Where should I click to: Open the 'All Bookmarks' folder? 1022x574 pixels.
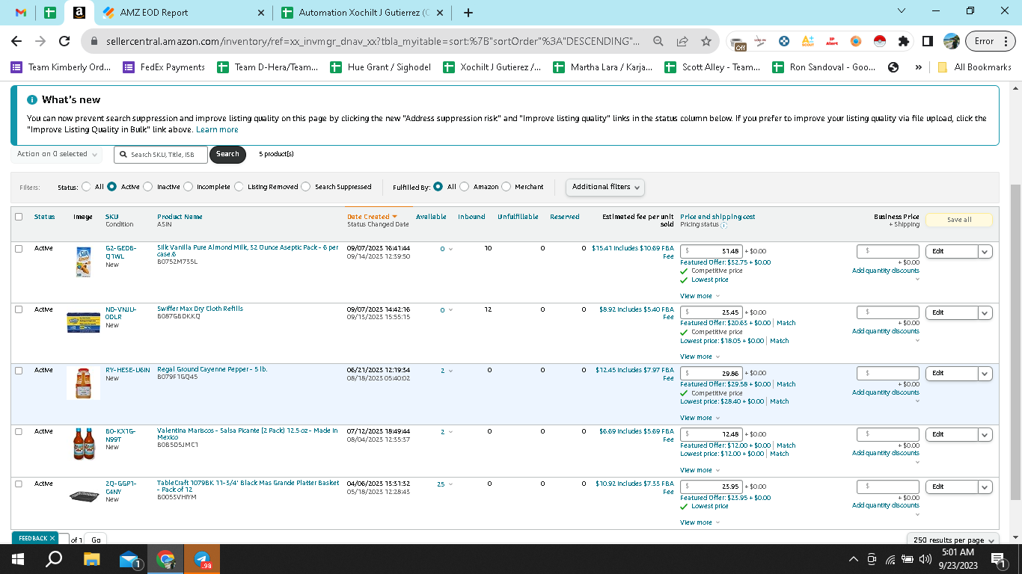[x=974, y=67]
